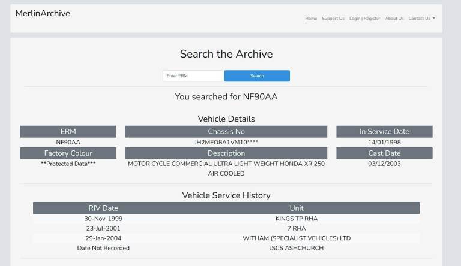Navigate to About Us
This screenshot has width=461, height=266.
[394, 19]
